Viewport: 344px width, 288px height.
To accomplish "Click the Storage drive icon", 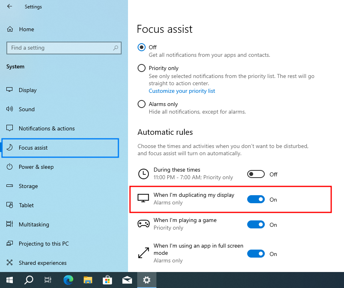I will tap(10, 186).
